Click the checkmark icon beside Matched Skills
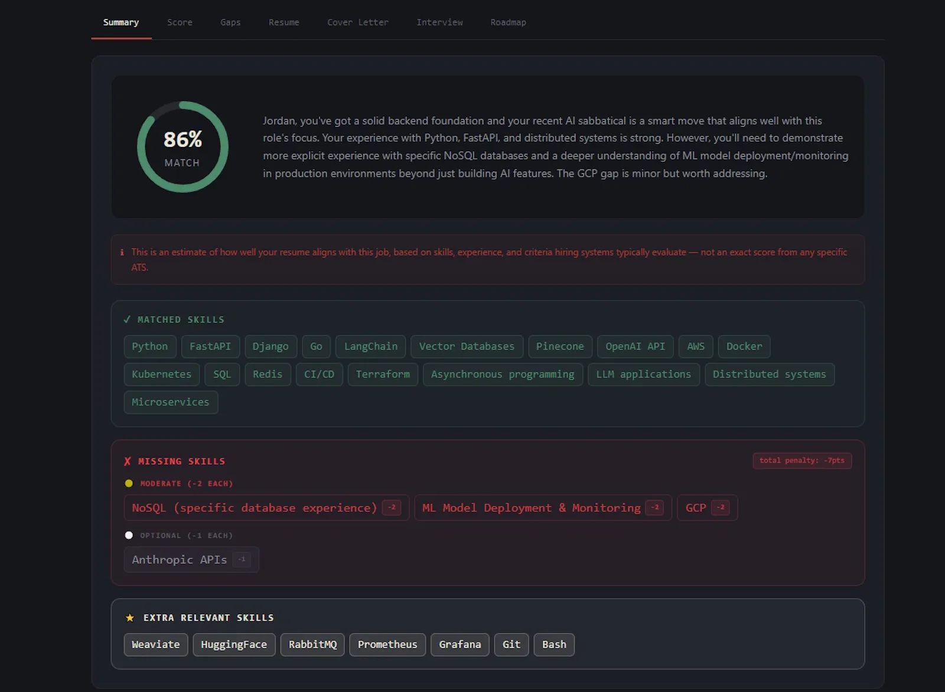This screenshot has width=945, height=692. pyautogui.click(x=127, y=319)
